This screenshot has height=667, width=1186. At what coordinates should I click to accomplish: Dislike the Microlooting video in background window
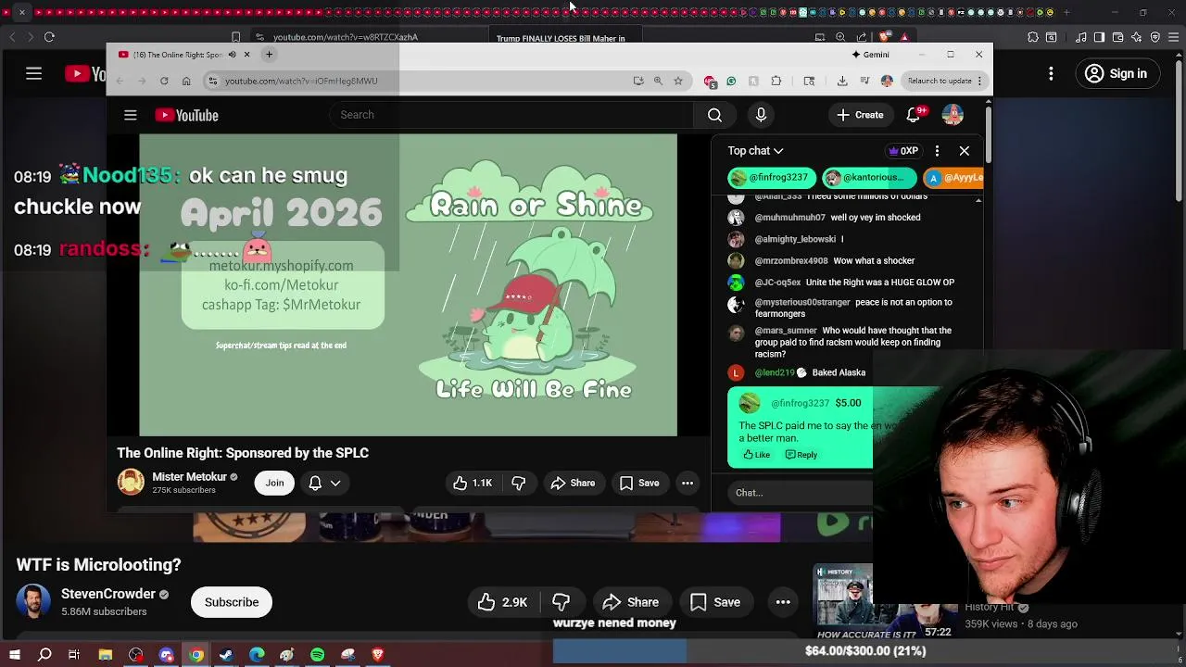tap(561, 602)
